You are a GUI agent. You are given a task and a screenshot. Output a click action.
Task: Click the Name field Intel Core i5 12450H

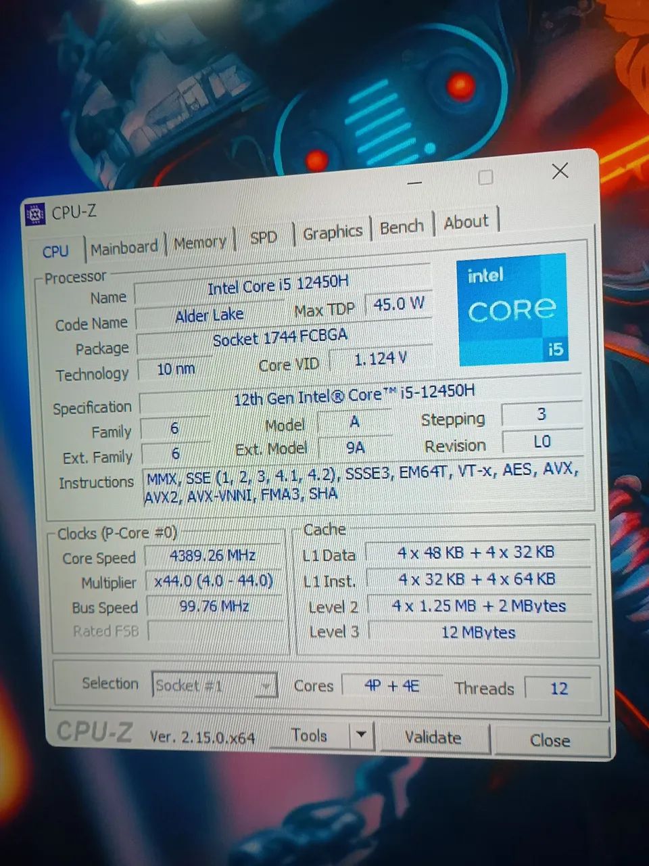(281, 285)
